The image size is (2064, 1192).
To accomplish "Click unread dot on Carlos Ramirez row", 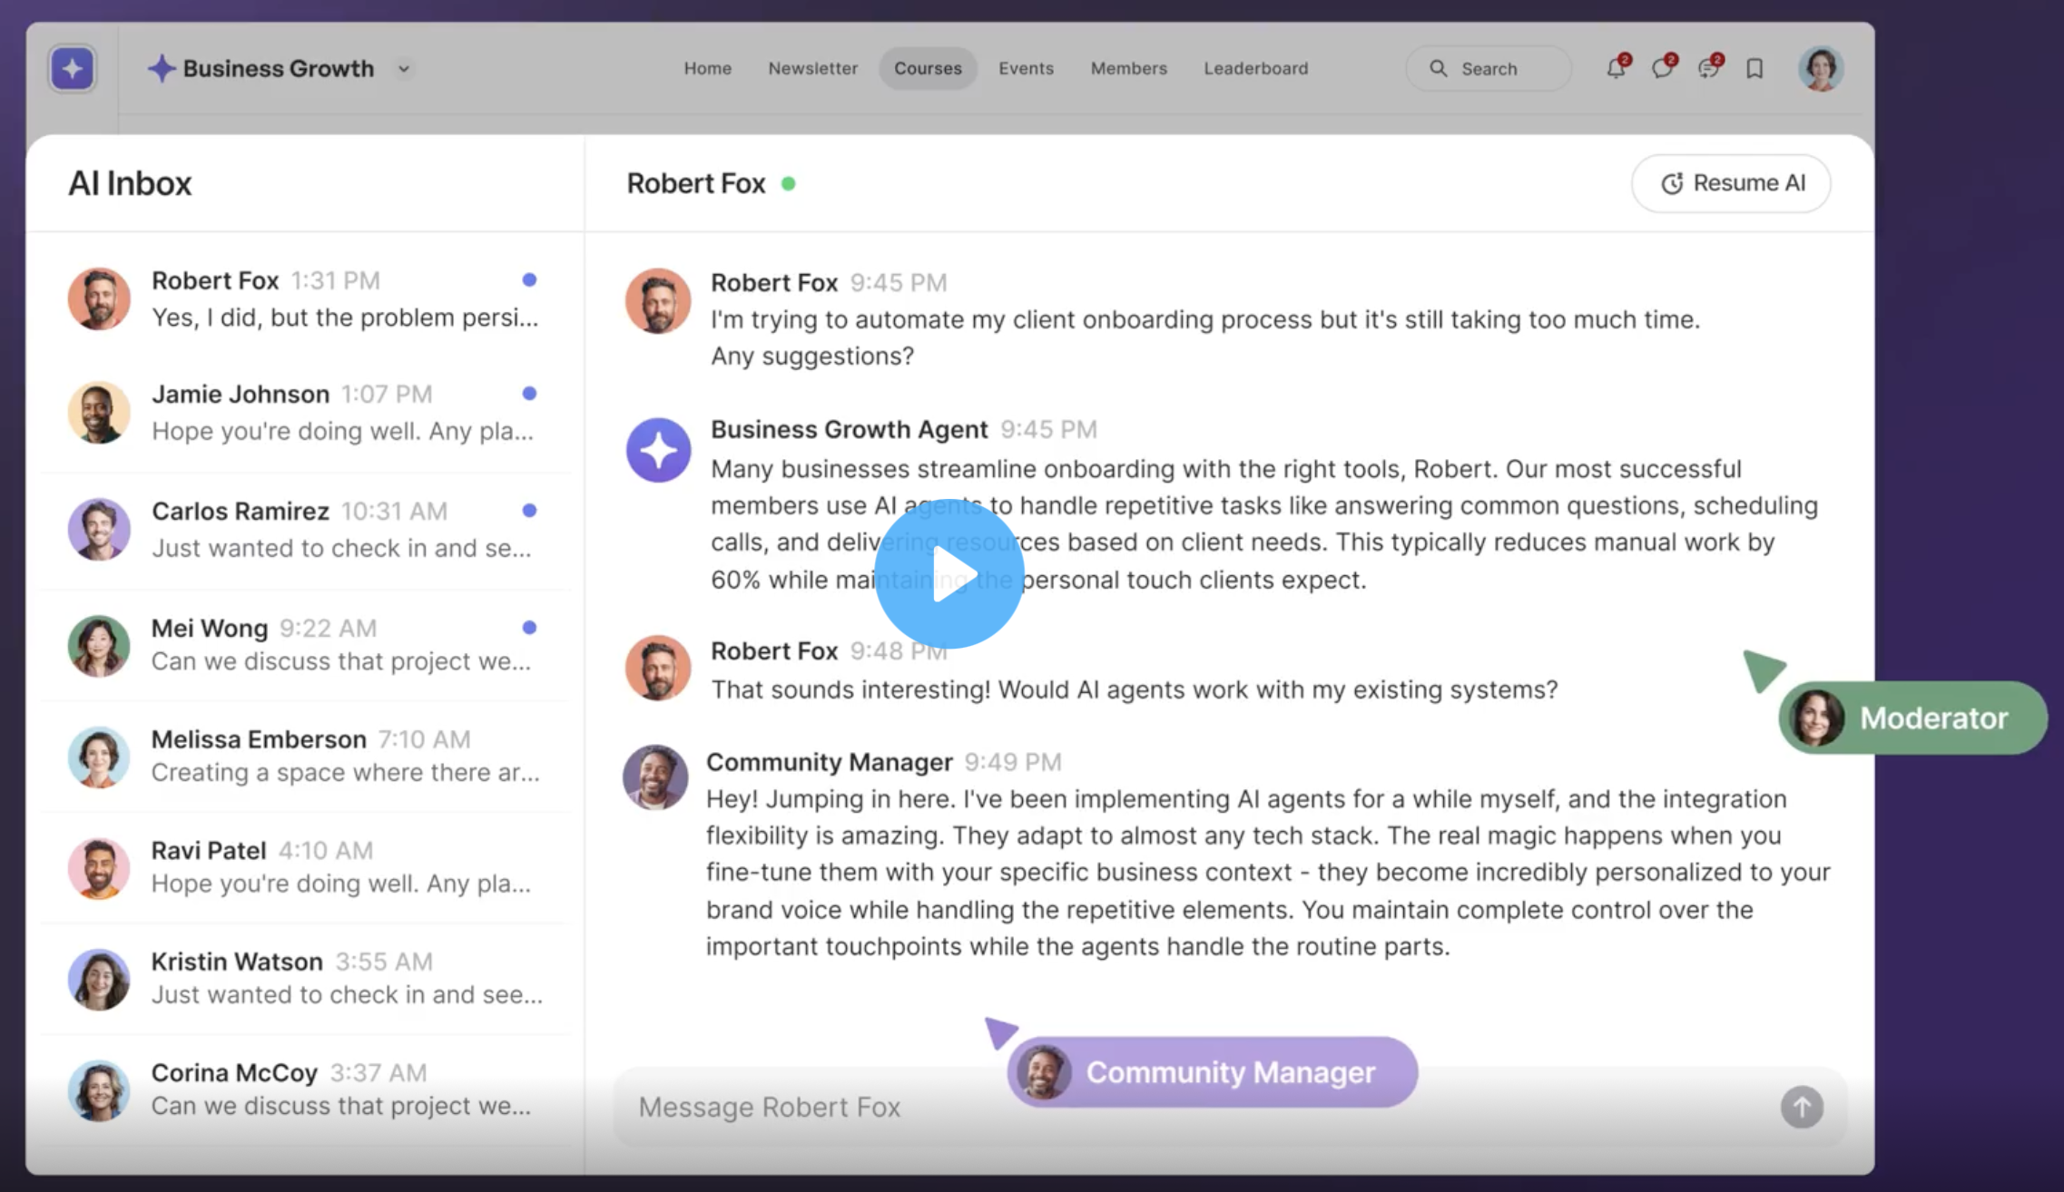I will 529,510.
